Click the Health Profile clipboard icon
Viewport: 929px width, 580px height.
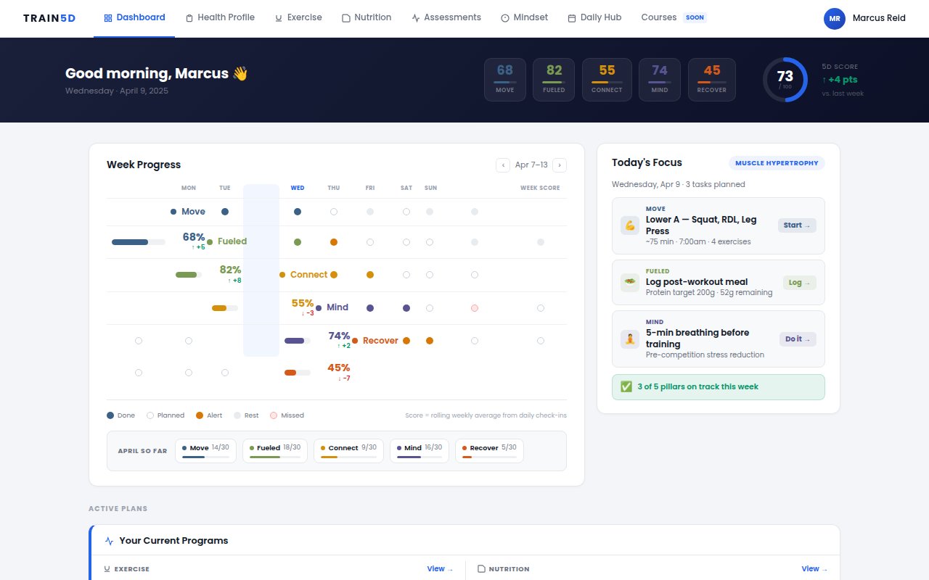click(x=189, y=18)
